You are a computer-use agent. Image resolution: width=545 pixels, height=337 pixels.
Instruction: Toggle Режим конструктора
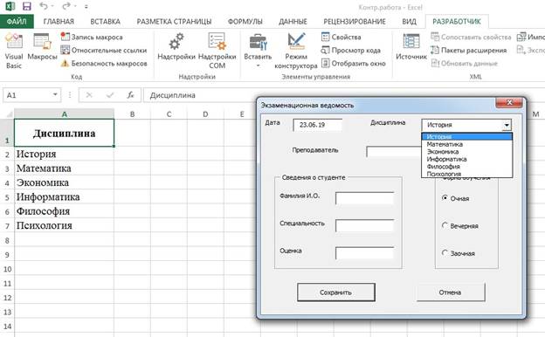(296, 51)
